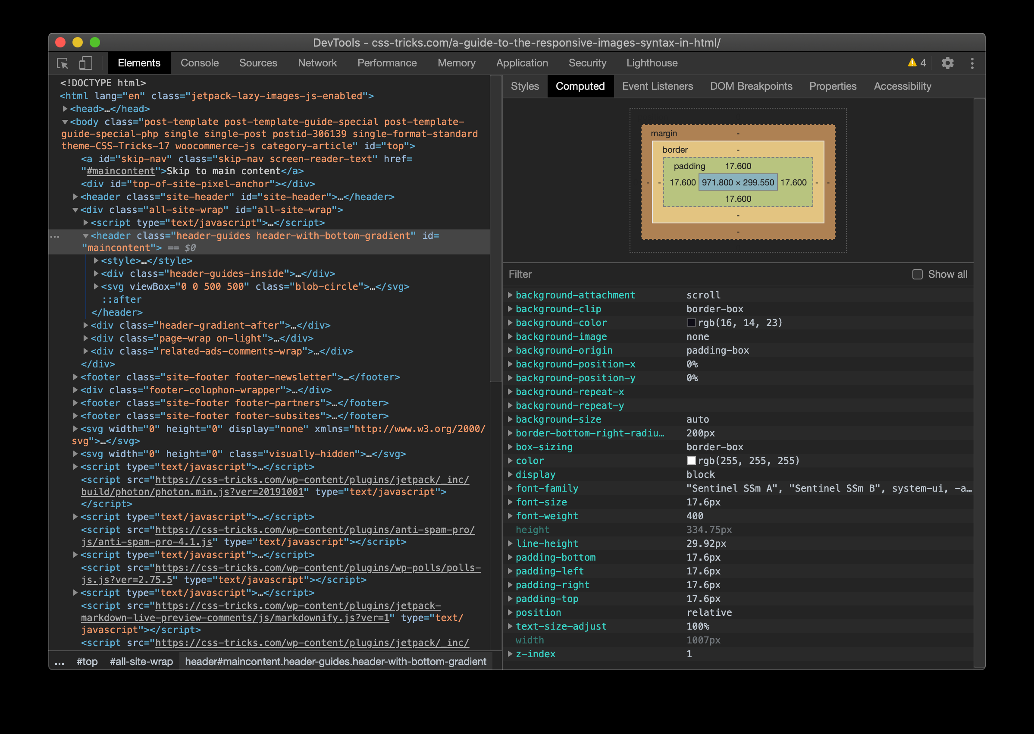Expand the z-index computed property

(510, 654)
